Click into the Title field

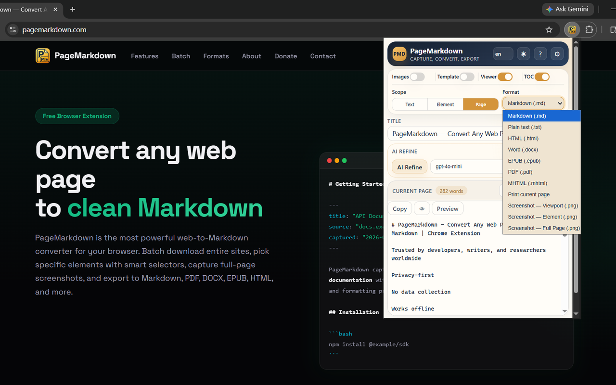(x=445, y=134)
